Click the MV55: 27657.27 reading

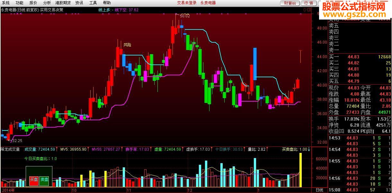(106, 149)
